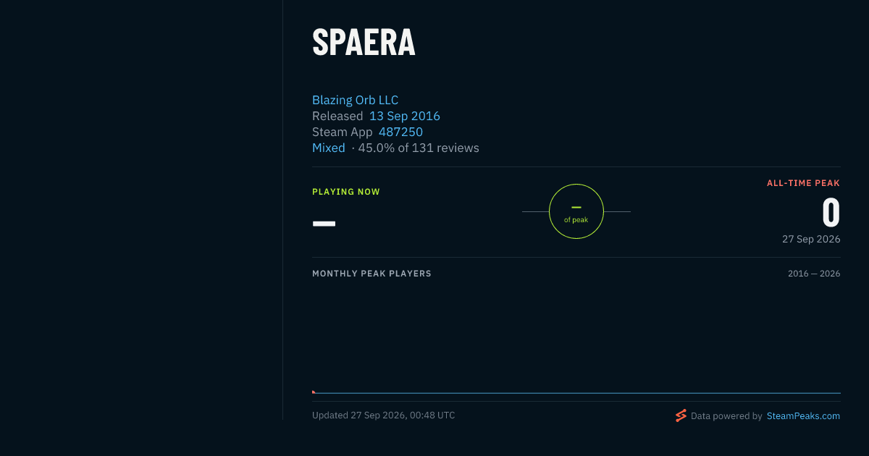Click the red chart start marker
This screenshot has width=869, height=456.
[x=314, y=392]
